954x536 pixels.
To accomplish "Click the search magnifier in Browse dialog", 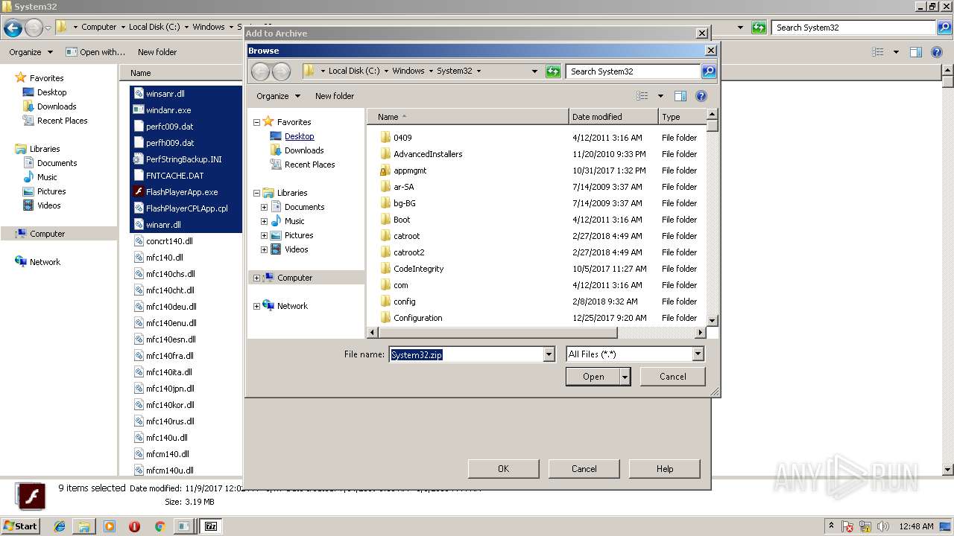I will click(x=709, y=71).
